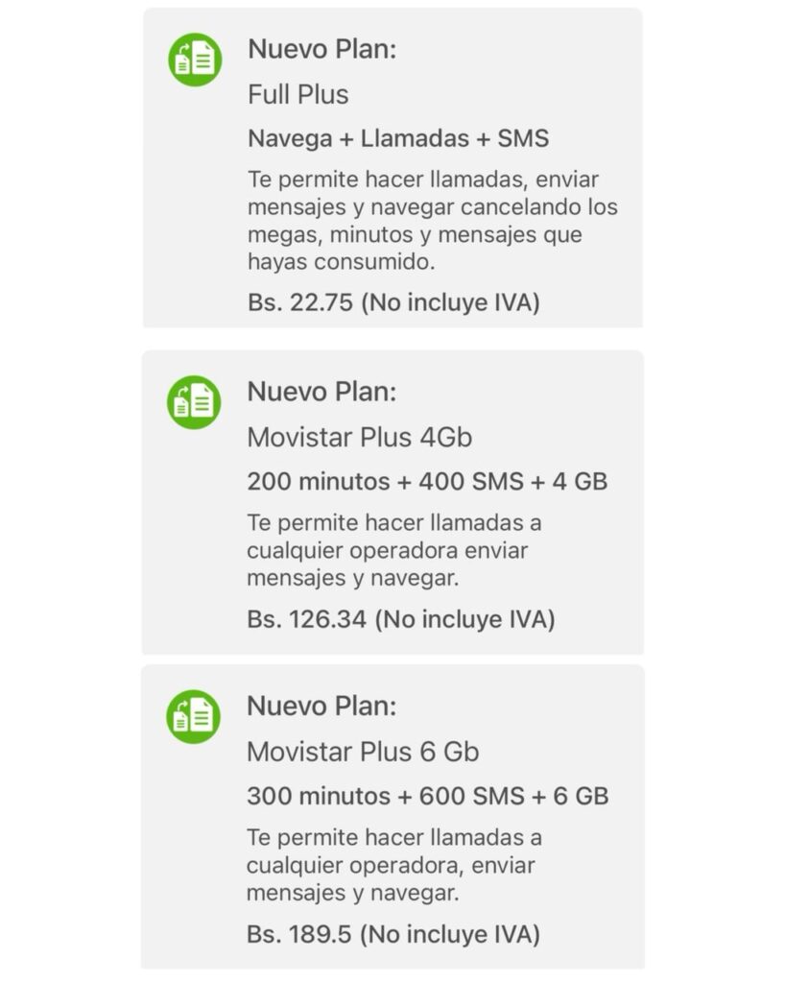This screenshot has width=785, height=983.
Task: Tap "Navega + Llamadas + SMS" feature line
Action: [x=398, y=138]
